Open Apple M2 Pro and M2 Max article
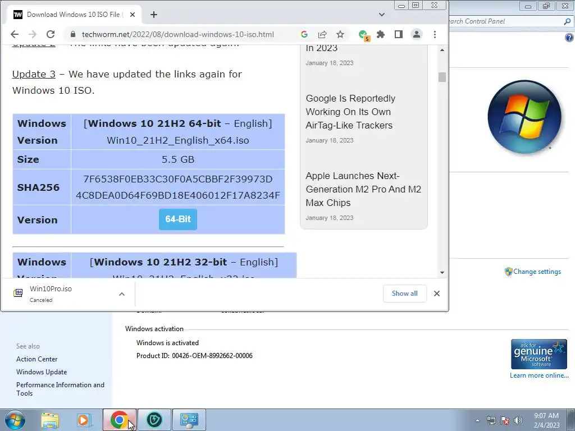 [x=363, y=189]
